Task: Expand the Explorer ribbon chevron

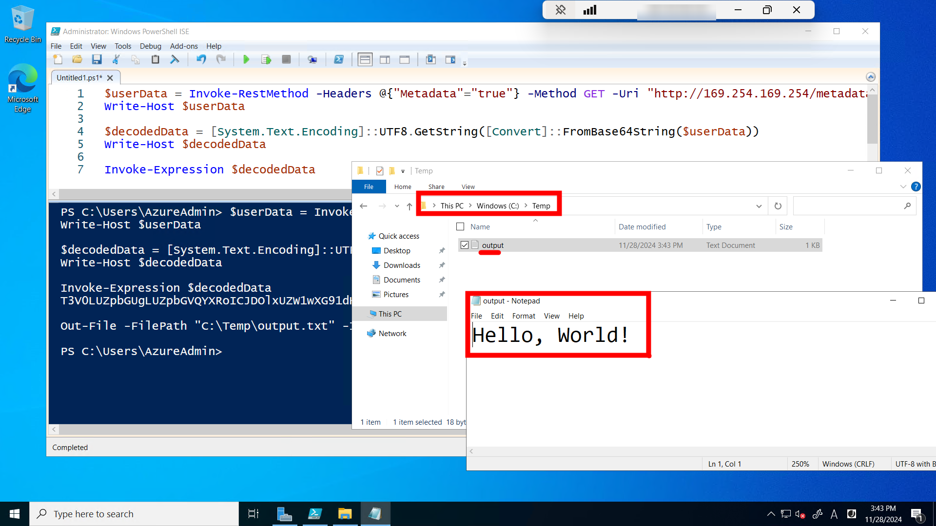Action: tap(903, 187)
